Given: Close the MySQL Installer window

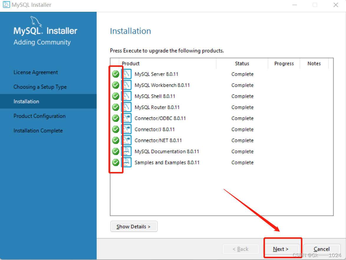Looking at the screenshot, I should (x=336, y=5).
